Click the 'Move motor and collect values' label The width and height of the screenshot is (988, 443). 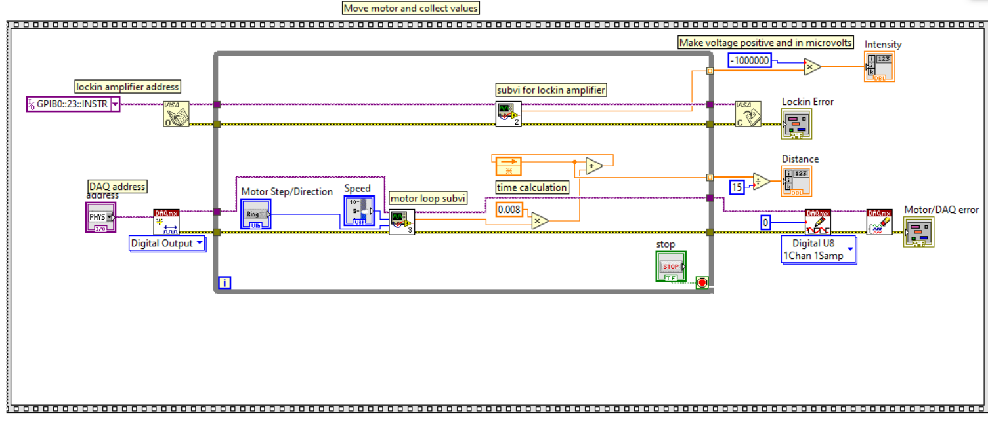tap(411, 9)
